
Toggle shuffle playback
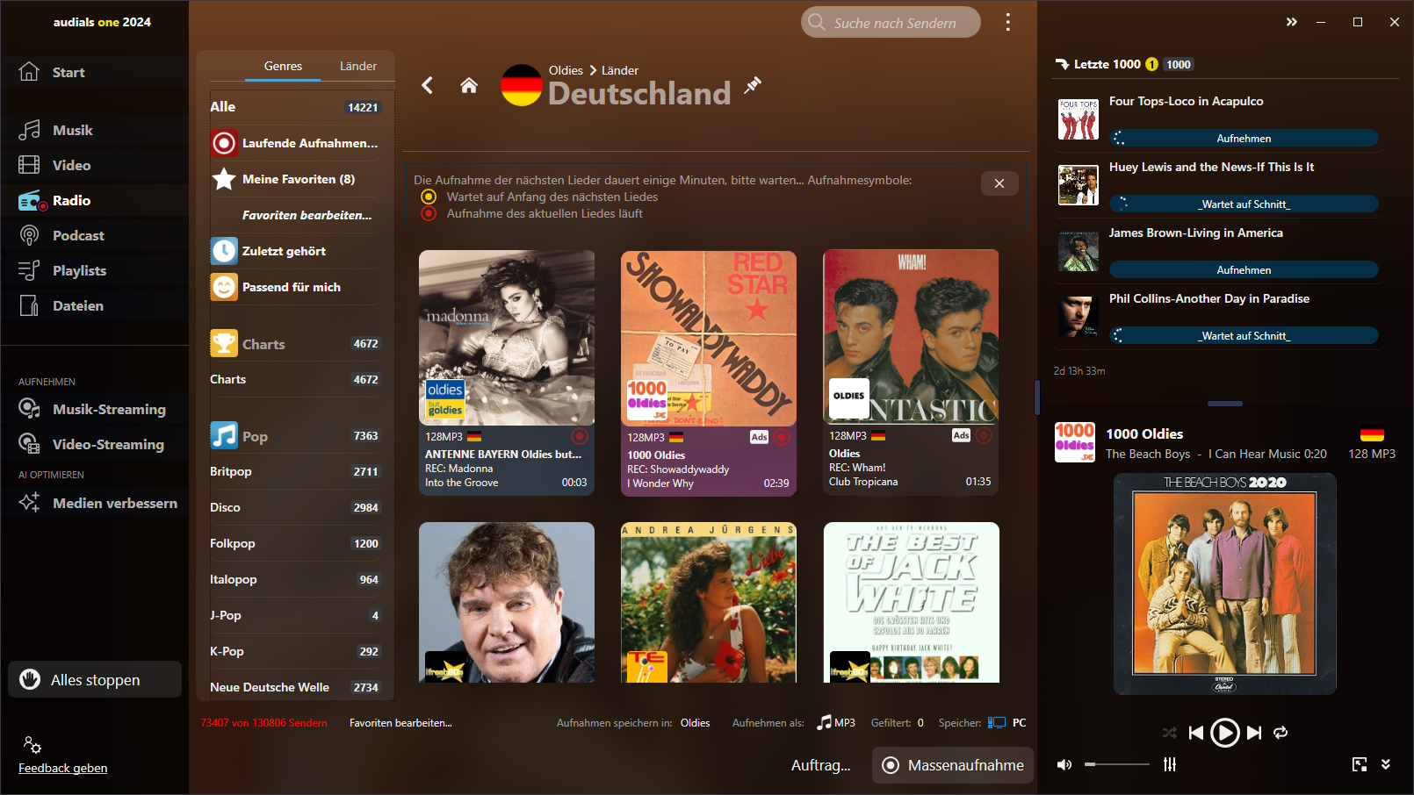point(1170,733)
